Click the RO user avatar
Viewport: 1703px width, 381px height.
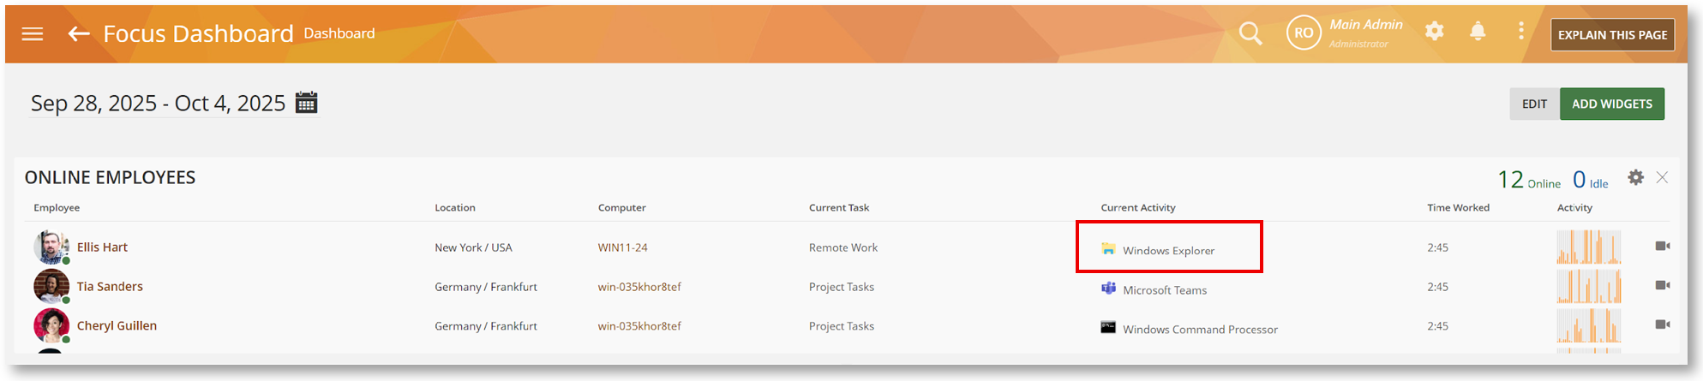1304,33
